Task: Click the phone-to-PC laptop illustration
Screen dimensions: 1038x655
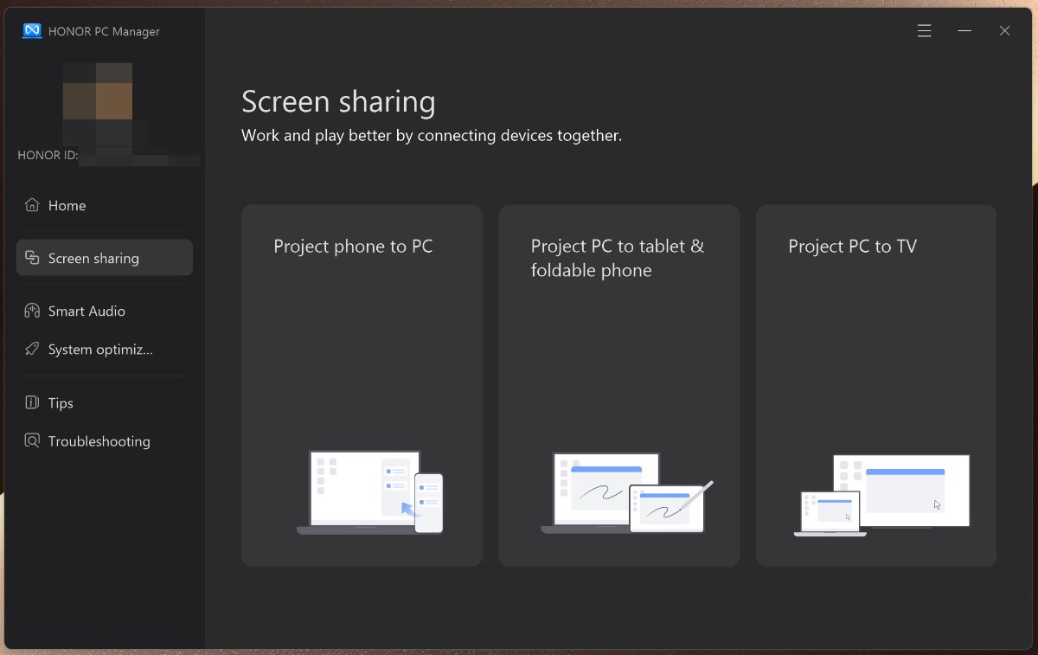Action: pyautogui.click(x=370, y=492)
